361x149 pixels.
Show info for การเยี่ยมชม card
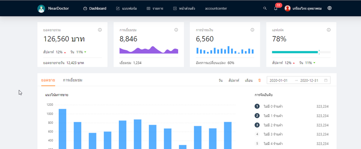coord(176,30)
